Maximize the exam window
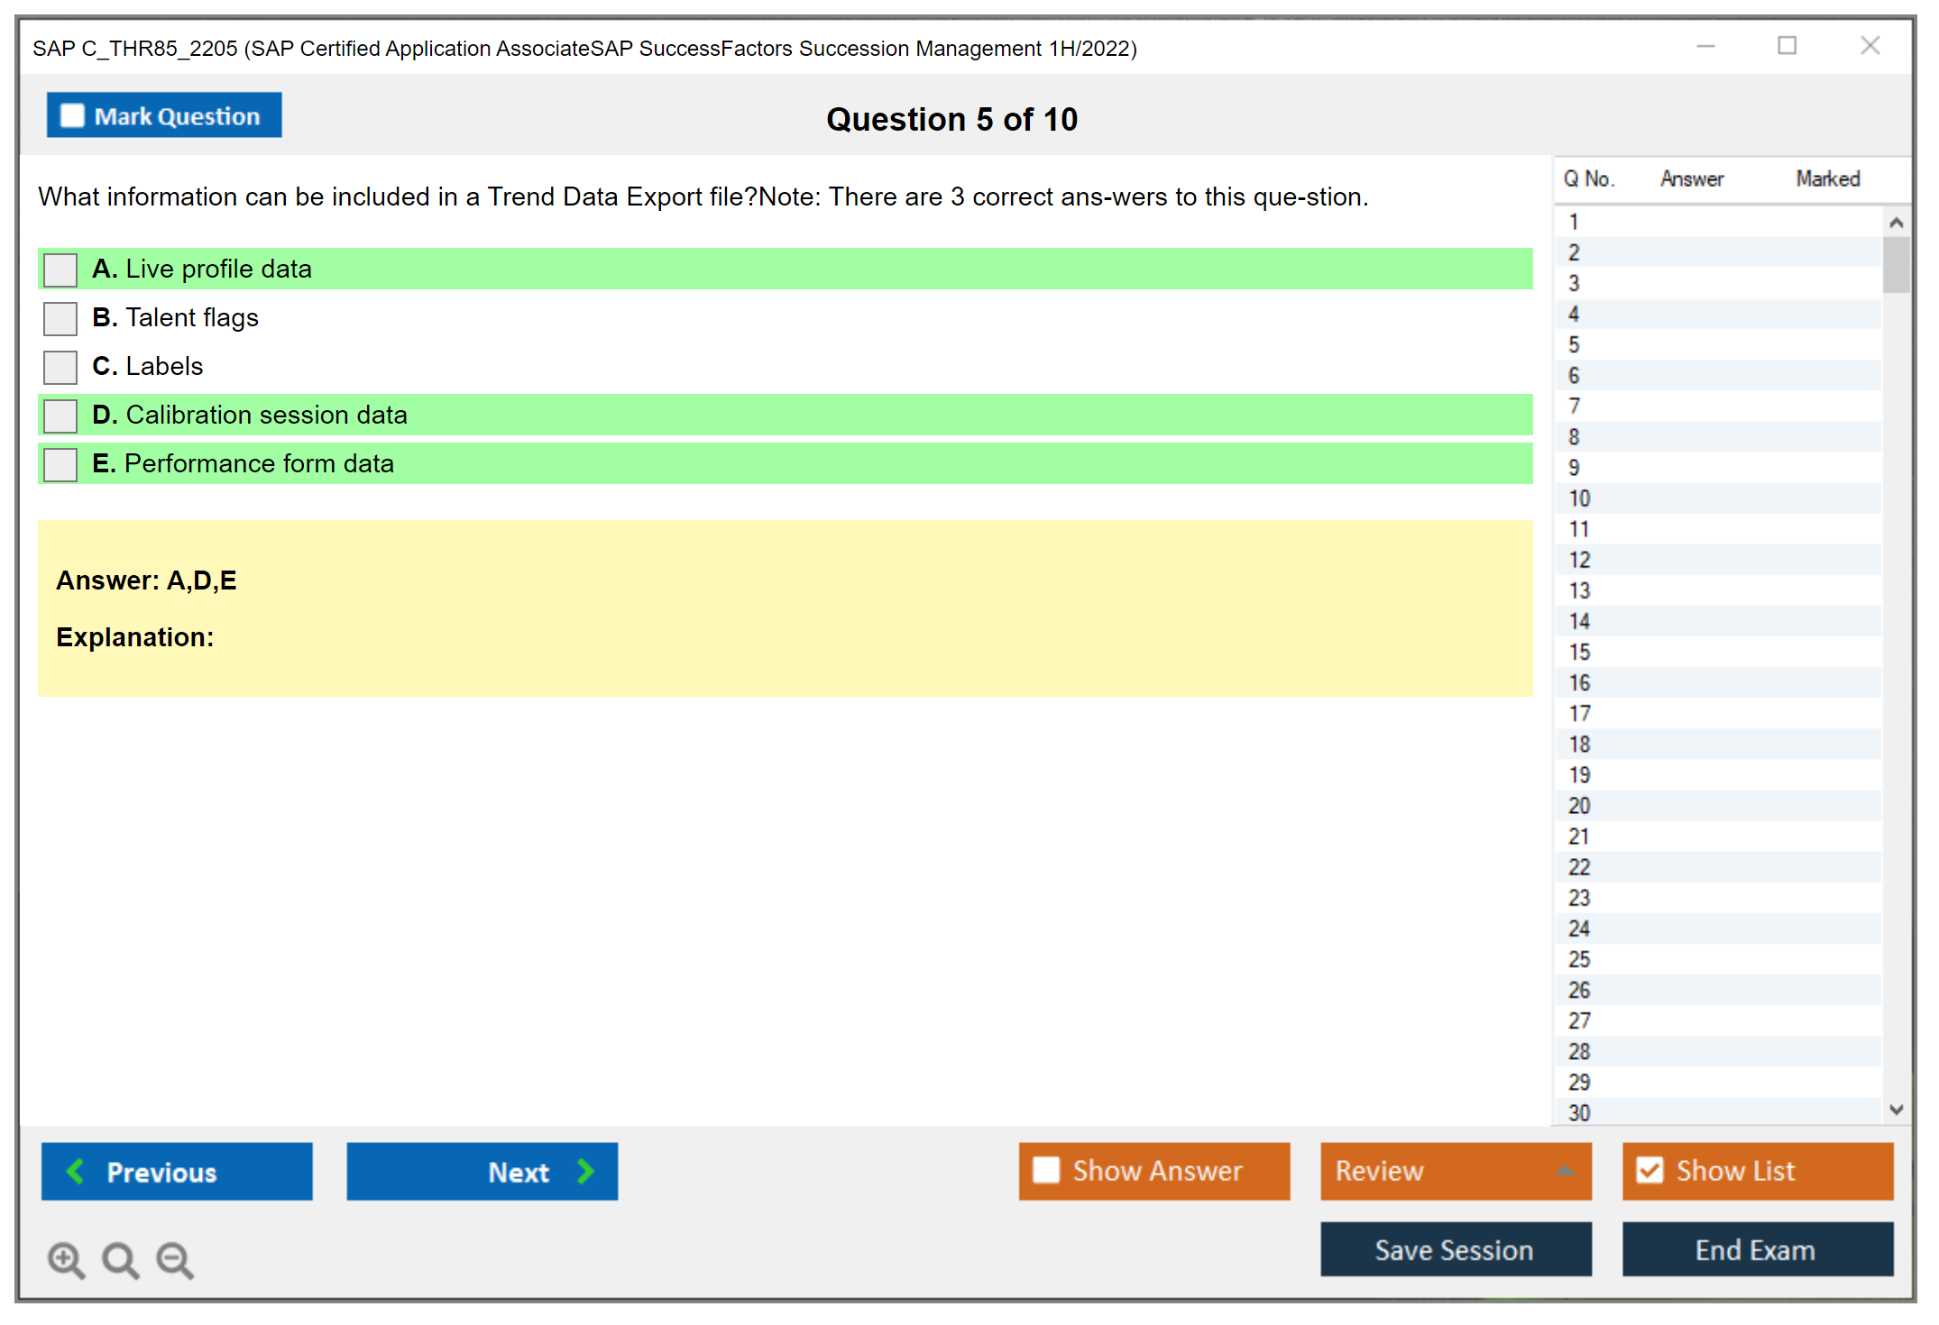Screen dimensions: 1939x1325 pos(1787,46)
